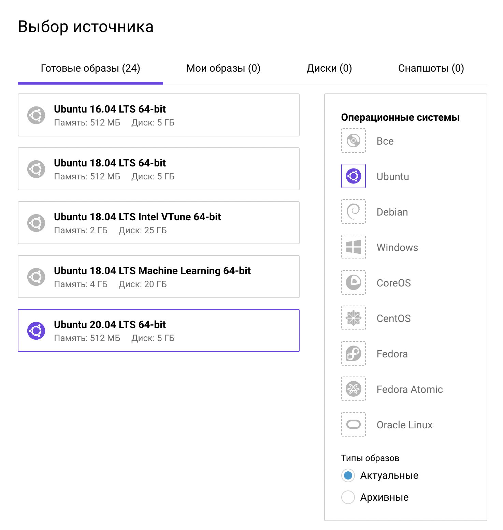Enable the 'Актуальные' image type radio
Image resolution: width=503 pixels, height=530 pixels.
coord(348,475)
